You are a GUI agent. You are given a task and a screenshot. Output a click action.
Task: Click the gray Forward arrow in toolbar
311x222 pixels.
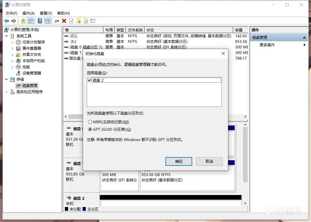coord(14,21)
